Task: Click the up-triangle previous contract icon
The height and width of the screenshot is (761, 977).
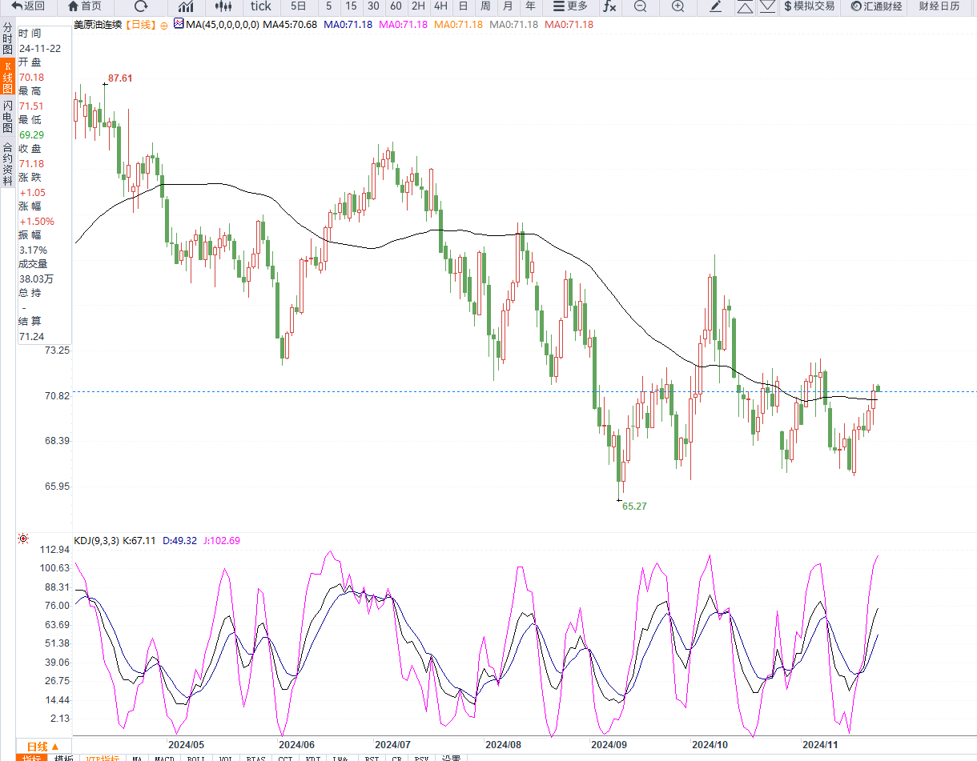Action: point(745,6)
